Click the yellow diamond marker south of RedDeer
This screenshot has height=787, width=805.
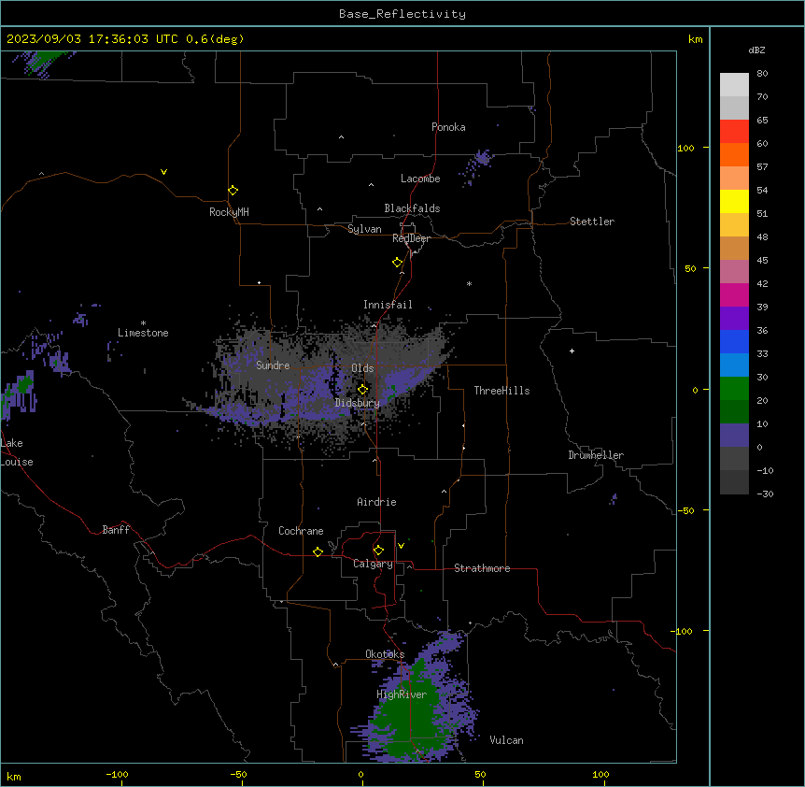397,263
